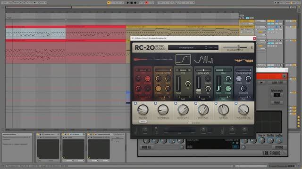Viewport: 302px width, 169px height.
Task: Adjust the Space module DECAY slider
Action: pyautogui.click(x=223, y=70)
